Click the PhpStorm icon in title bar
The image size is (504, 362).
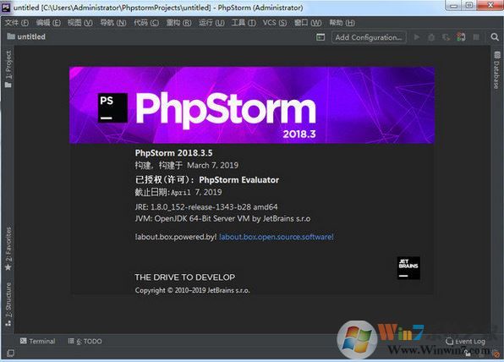point(6,7)
